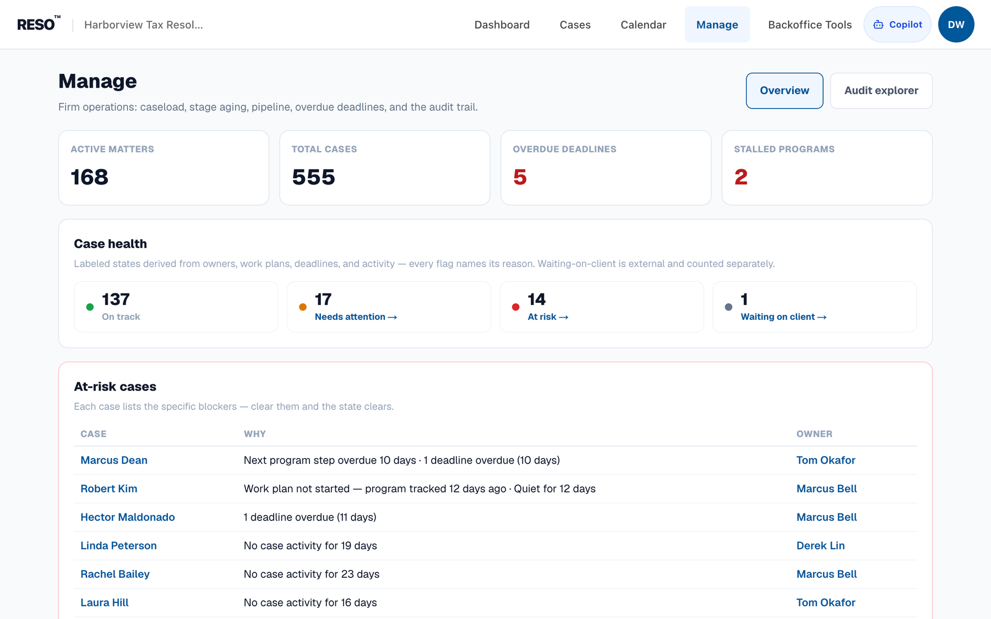
Task: Click the 137 On track card
Action: tap(176, 307)
